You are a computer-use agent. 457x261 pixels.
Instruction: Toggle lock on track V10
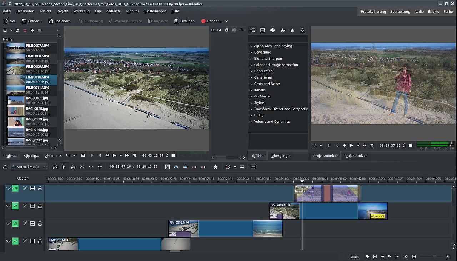[40, 188]
